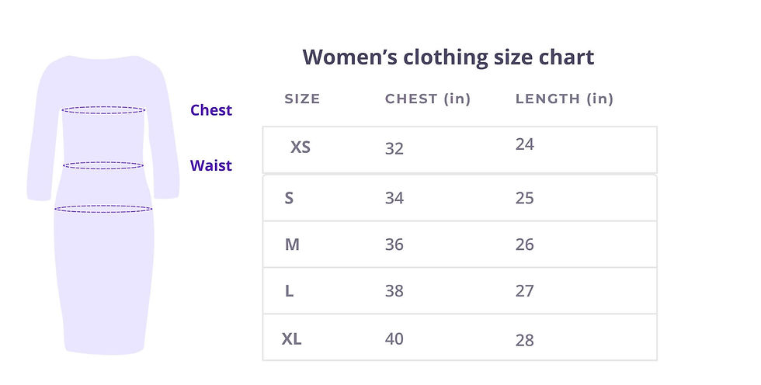Screen dimensions: 761x385
Task: Click the chest measurement dashed ellipse
Action: pos(103,110)
